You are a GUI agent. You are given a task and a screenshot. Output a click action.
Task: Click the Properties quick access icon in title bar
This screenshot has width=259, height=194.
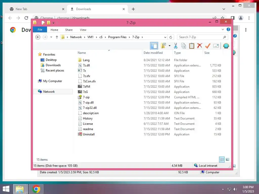click(43, 23)
